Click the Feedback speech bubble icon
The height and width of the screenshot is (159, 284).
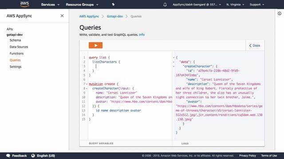[8, 155]
